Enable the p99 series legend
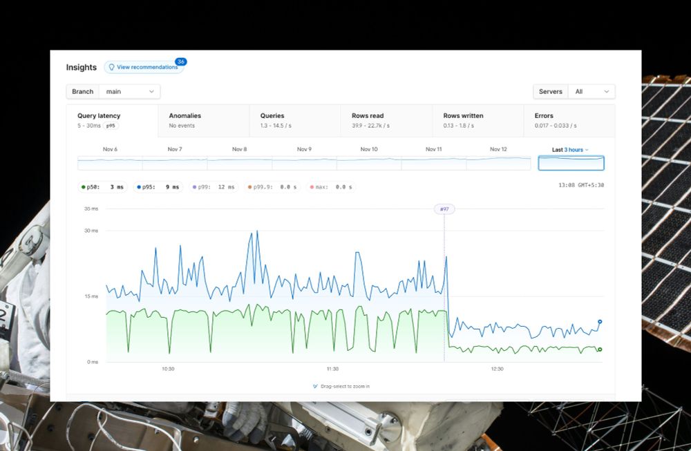Viewport: 691px width, 451px height. click(x=214, y=187)
